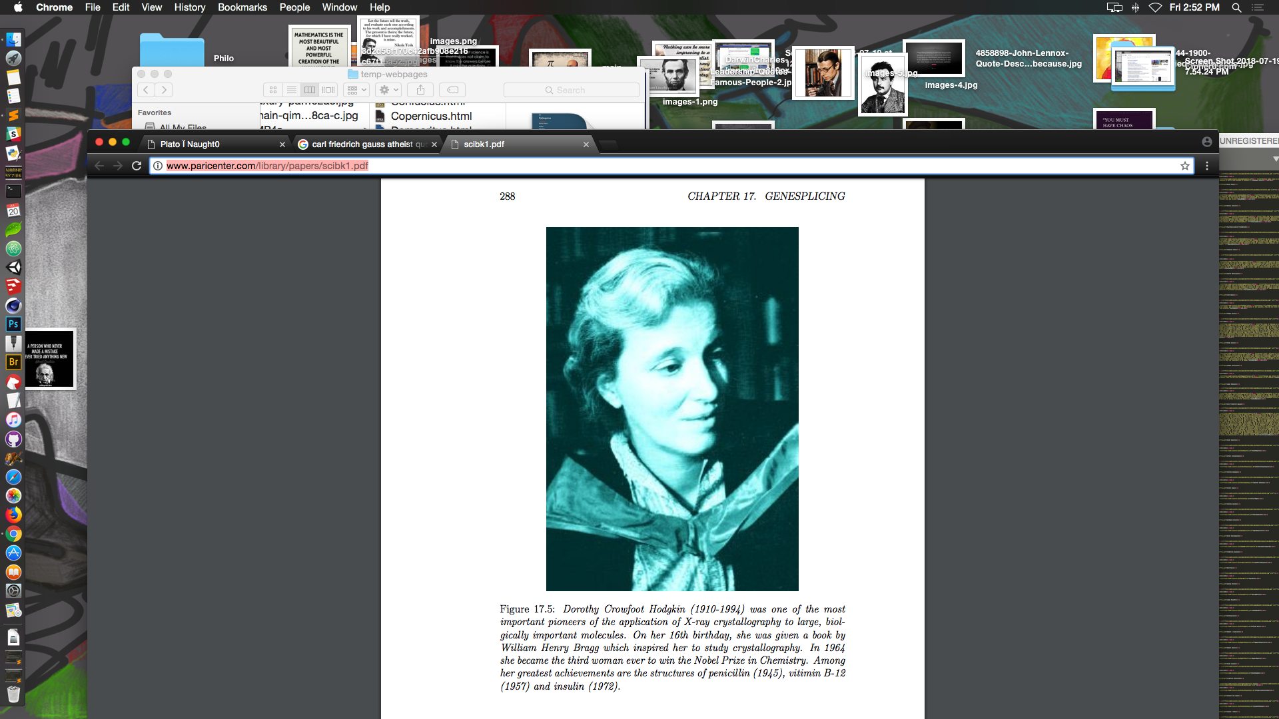Viewport: 1279px width, 719px height.
Task: Open iTunes from the Dock
Action: pyautogui.click(x=13, y=419)
